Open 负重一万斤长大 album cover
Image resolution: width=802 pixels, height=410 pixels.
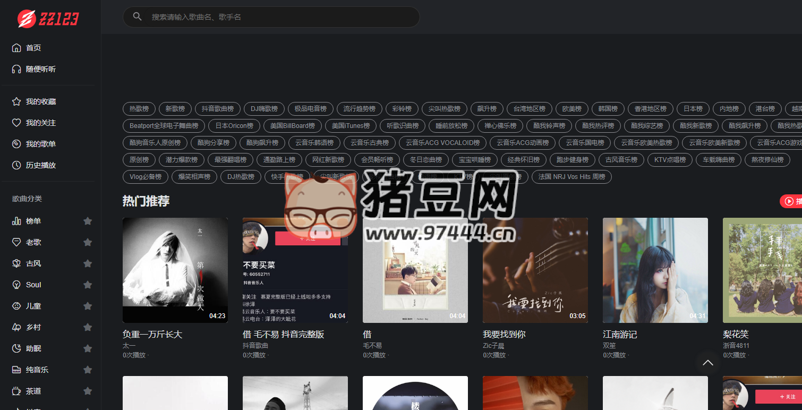tap(175, 270)
